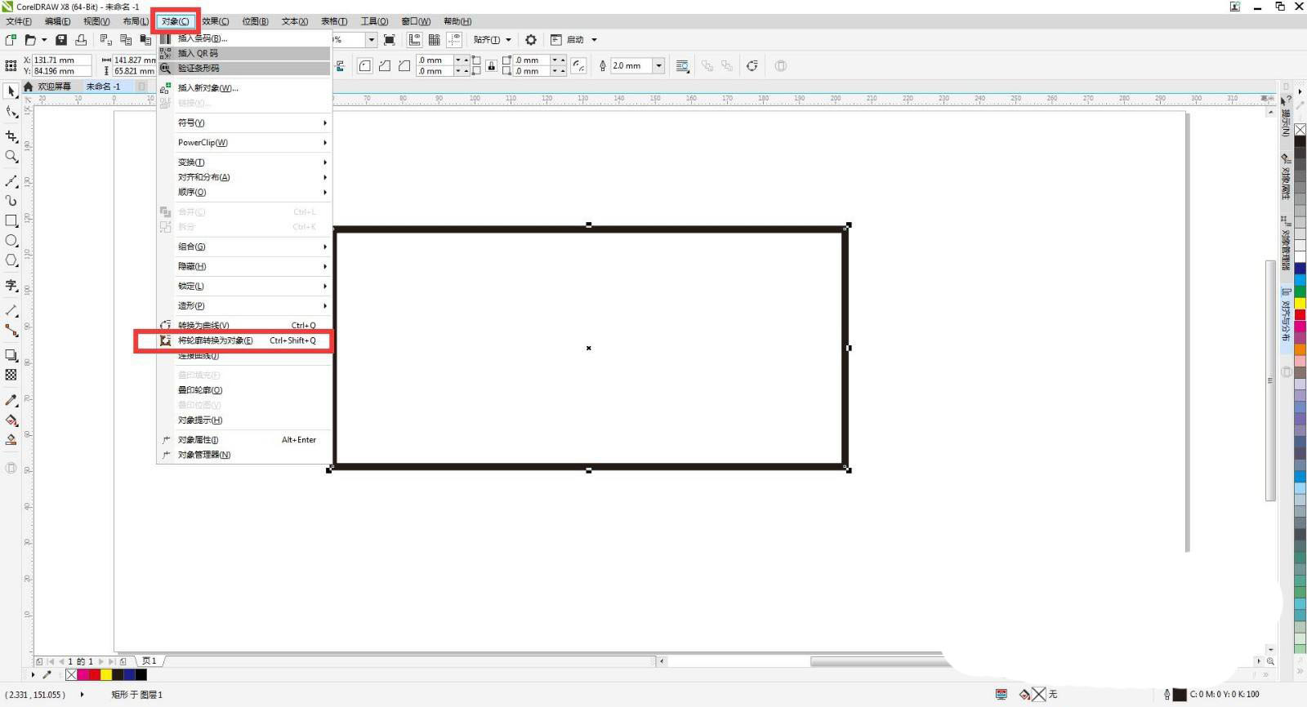Toggle the relative corner scaling button

(x=578, y=66)
